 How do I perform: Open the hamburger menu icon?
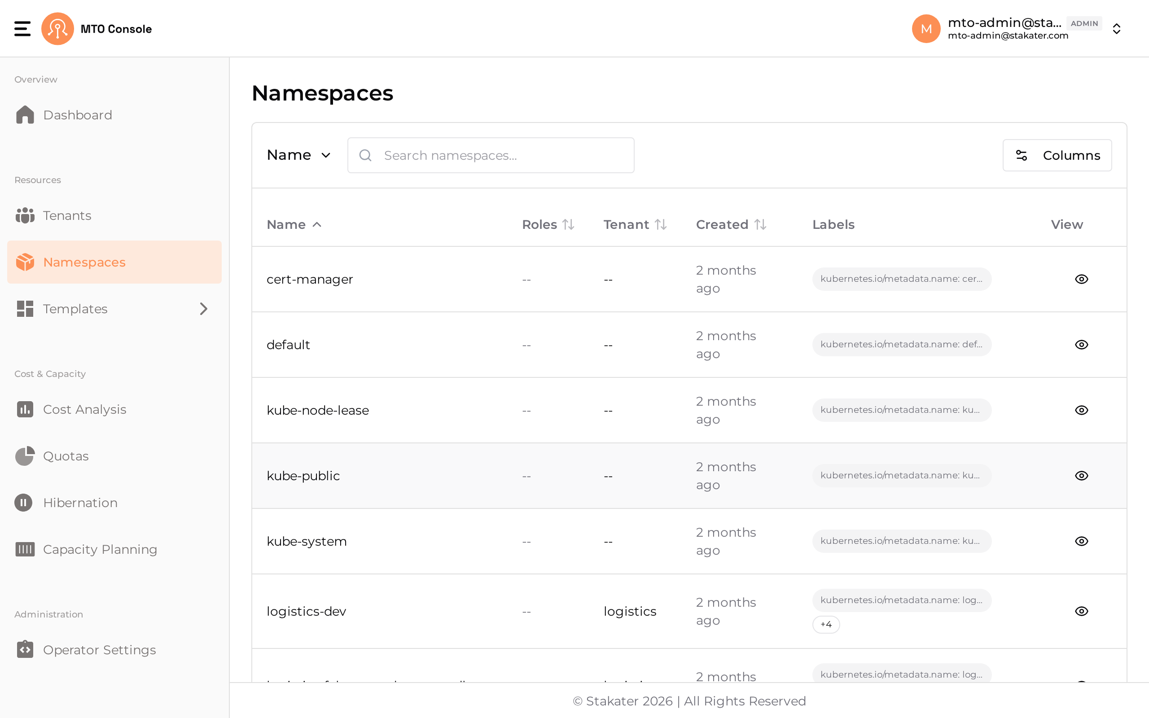(22, 28)
